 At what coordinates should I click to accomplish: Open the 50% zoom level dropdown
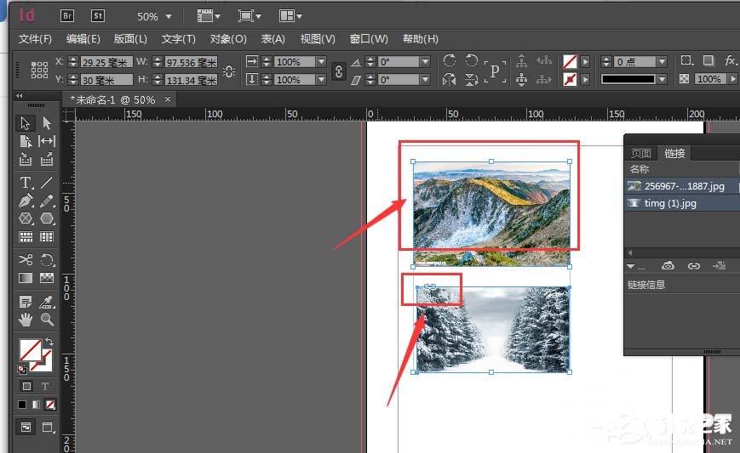point(169,16)
